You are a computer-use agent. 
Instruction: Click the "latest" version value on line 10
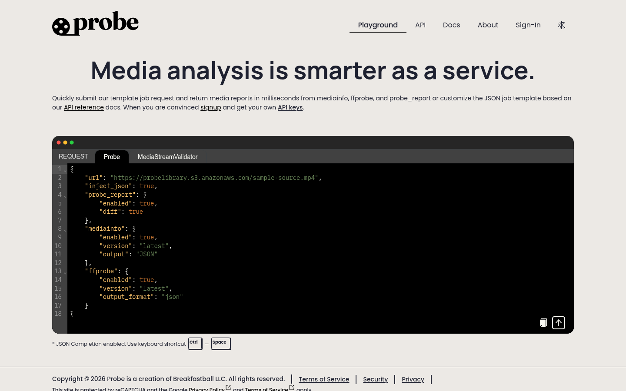click(x=154, y=246)
